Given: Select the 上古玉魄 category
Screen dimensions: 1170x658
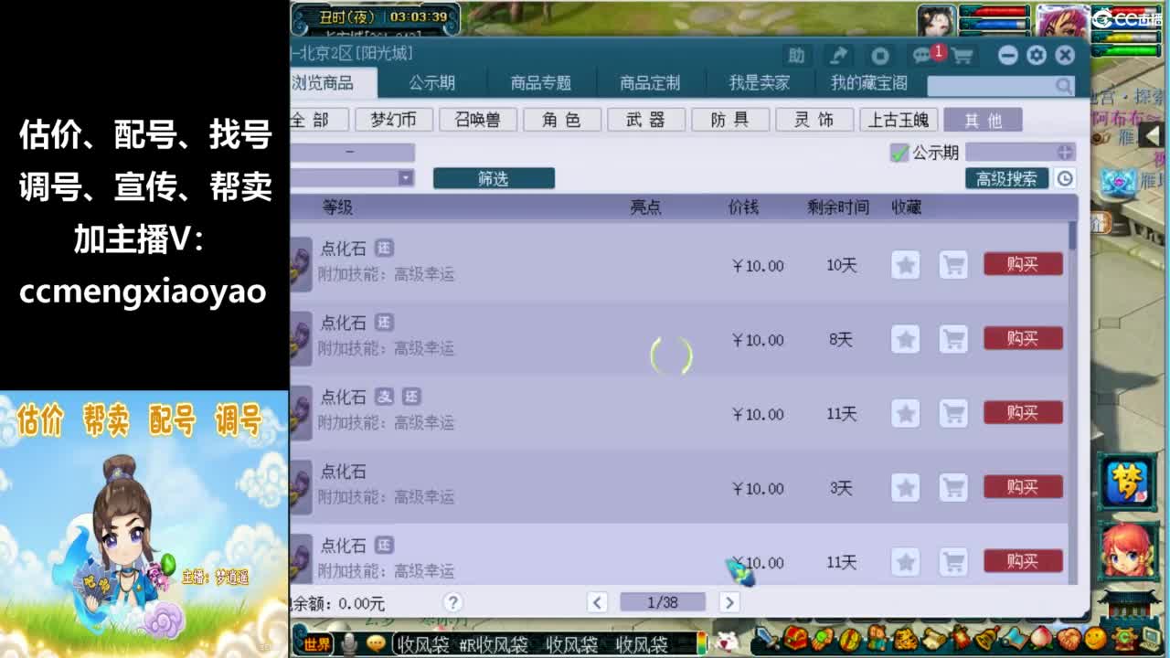Looking at the screenshot, I should tap(899, 120).
